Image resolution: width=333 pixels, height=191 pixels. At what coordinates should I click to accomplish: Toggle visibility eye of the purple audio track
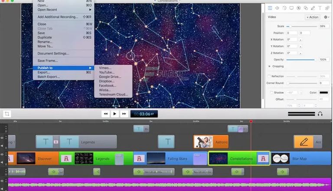tap(2, 181)
